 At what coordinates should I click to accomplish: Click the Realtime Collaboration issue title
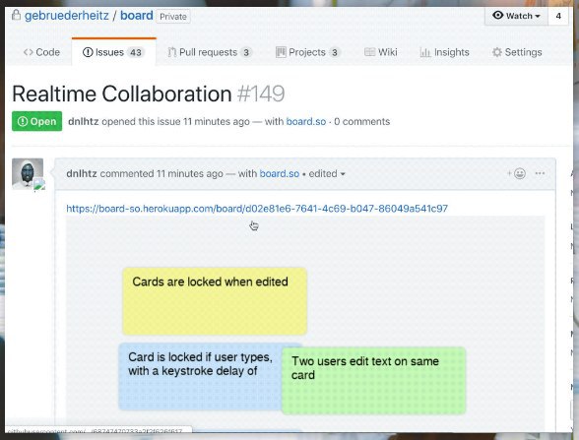pyautogui.click(x=122, y=94)
